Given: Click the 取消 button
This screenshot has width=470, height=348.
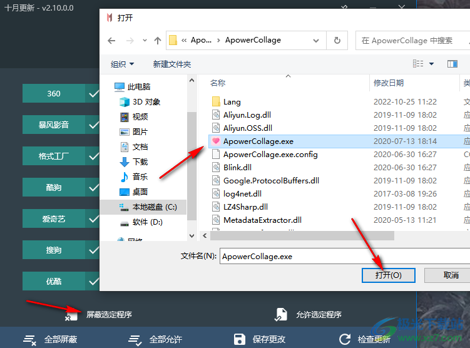Looking at the screenshot, I should pos(448,275).
